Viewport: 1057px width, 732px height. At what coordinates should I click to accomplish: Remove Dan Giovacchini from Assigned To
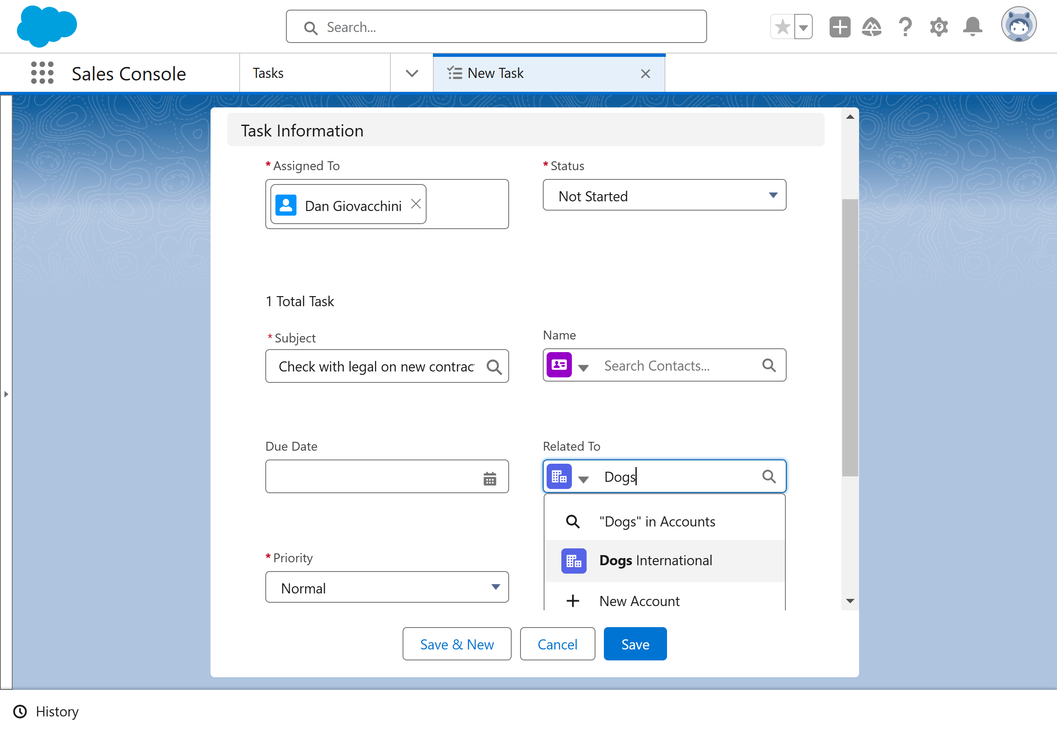pos(416,204)
